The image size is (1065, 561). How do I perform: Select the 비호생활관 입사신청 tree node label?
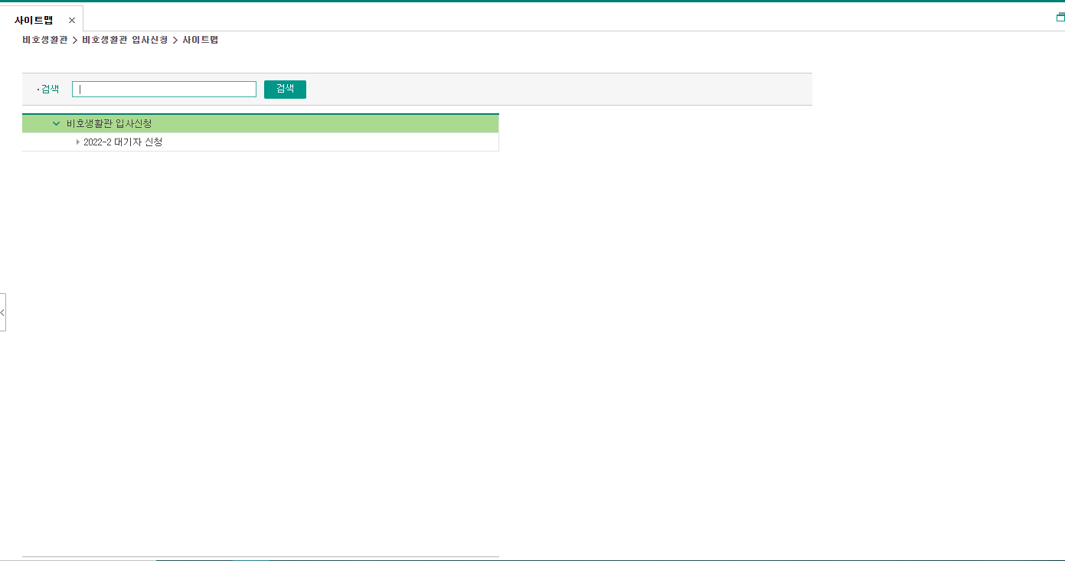click(109, 123)
